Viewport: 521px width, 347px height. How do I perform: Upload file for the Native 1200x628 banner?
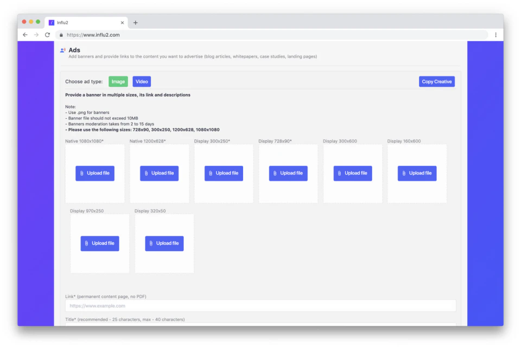(159, 173)
